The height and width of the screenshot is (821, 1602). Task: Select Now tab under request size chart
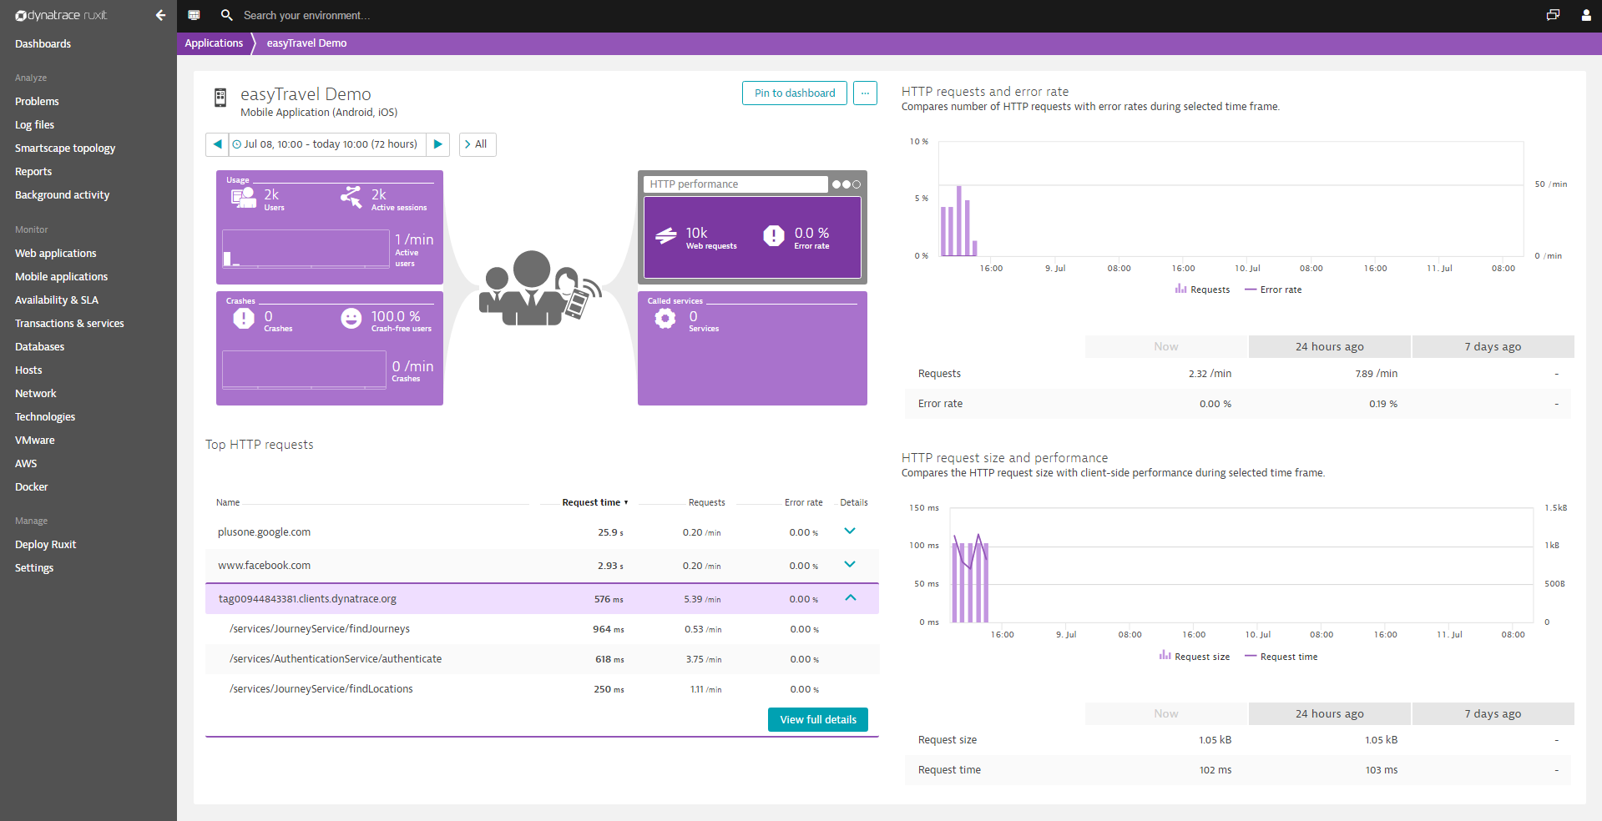tap(1165, 713)
